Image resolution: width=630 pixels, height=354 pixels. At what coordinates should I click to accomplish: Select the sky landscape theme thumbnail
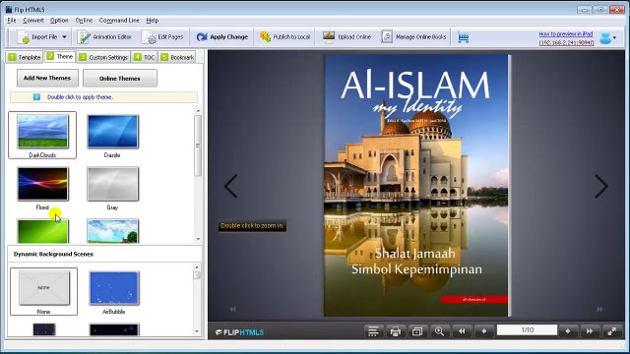pyautogui.click(x=112, y=231)
